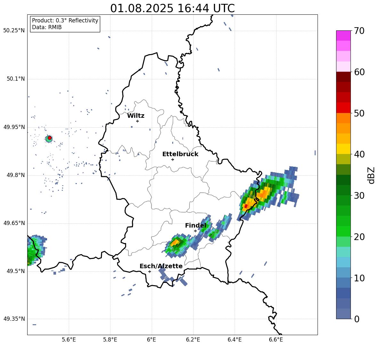
Task: Click the Esch/Alzette city label
Action: pyautogui.click(x=161, y=266)
